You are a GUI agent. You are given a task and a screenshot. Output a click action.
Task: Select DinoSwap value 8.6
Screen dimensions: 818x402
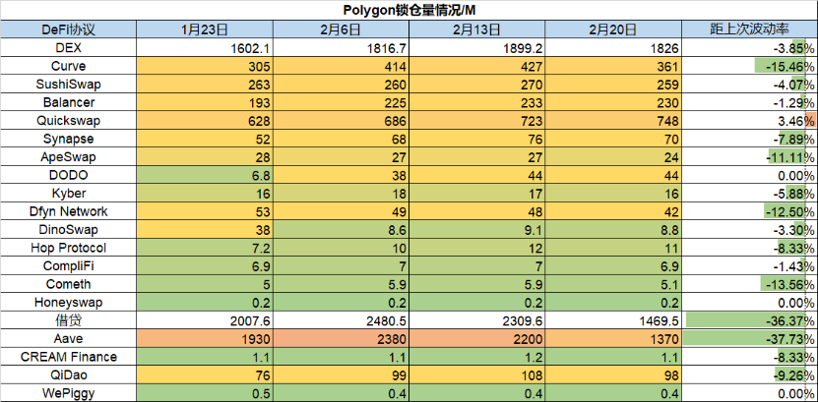tap(341, 230)
